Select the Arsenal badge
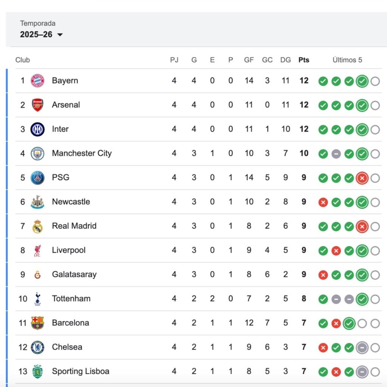 pos(37,105)
